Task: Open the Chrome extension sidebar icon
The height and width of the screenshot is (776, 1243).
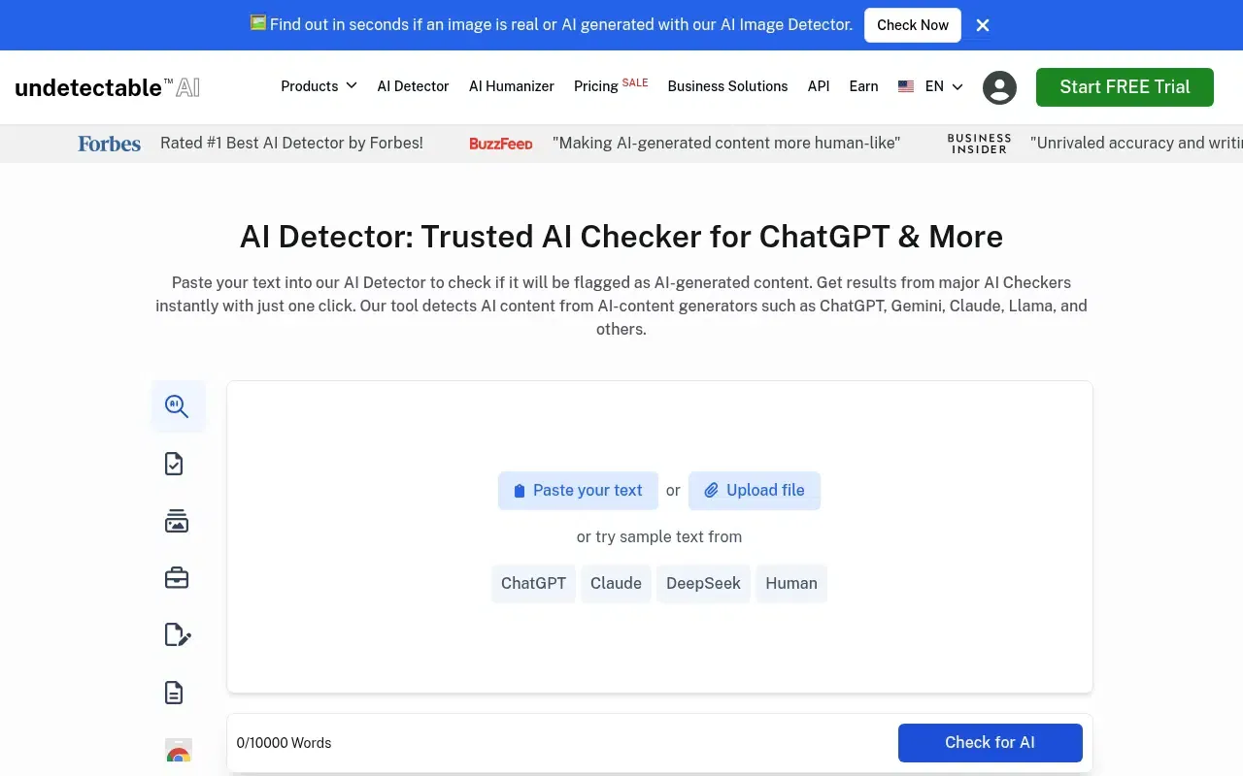Action: (178, 752)
